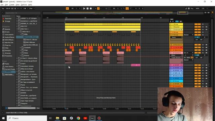Toggle the Automation Arm button
This screenshot has width=215, height=121.
click(98, 8)
